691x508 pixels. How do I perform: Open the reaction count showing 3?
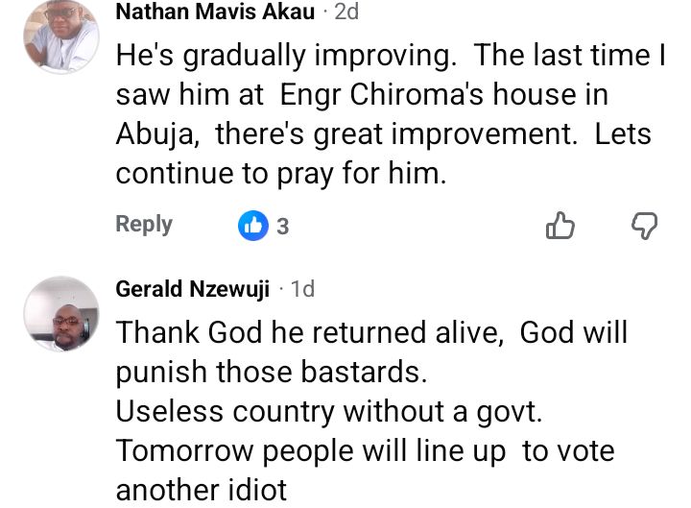tap(283, 227)
